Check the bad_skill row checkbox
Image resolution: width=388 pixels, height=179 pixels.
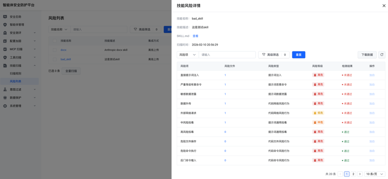click(55, 59)
